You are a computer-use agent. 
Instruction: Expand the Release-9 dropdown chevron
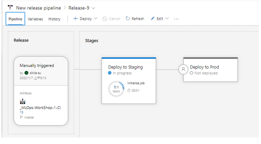click(94, 8)
